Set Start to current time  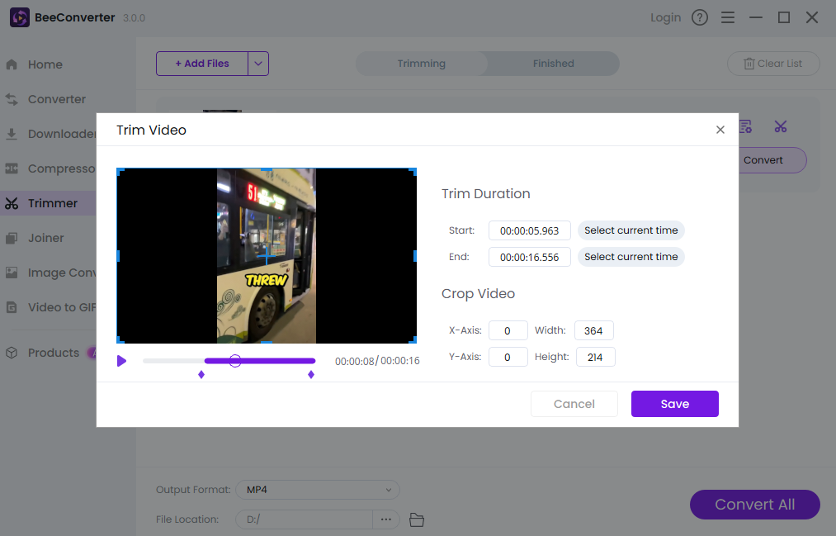[631, 230]
